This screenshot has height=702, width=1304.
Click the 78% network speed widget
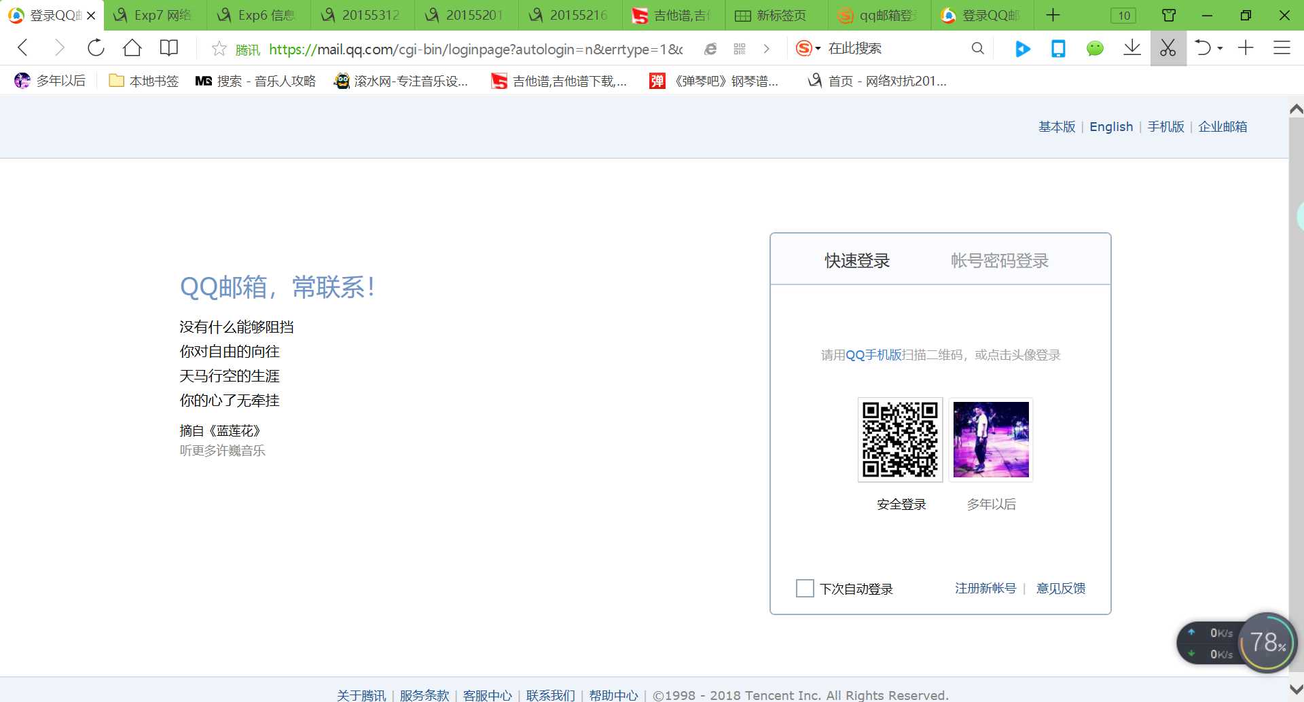click(1267, 642)
